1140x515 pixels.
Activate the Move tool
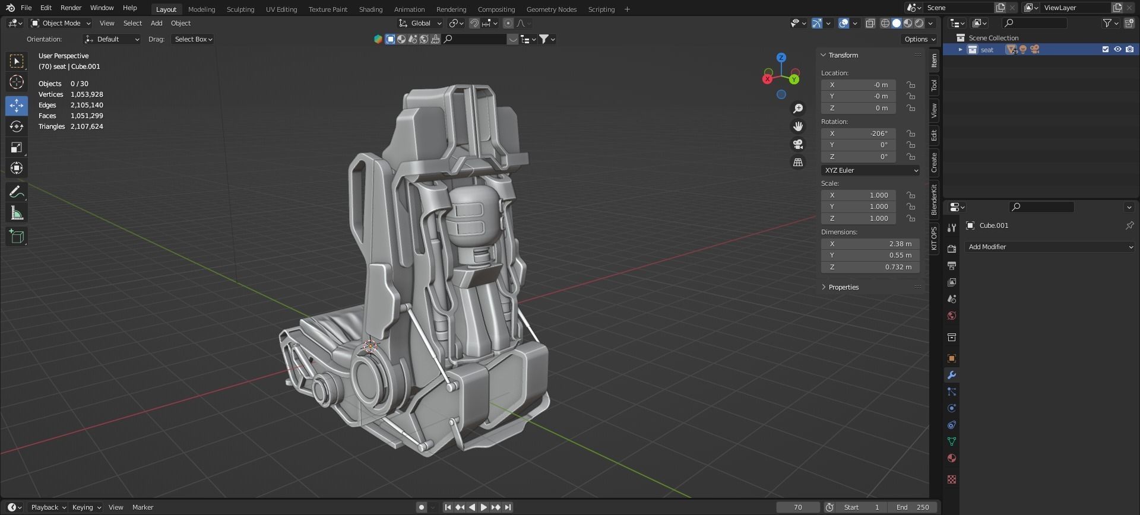[17, 106]
